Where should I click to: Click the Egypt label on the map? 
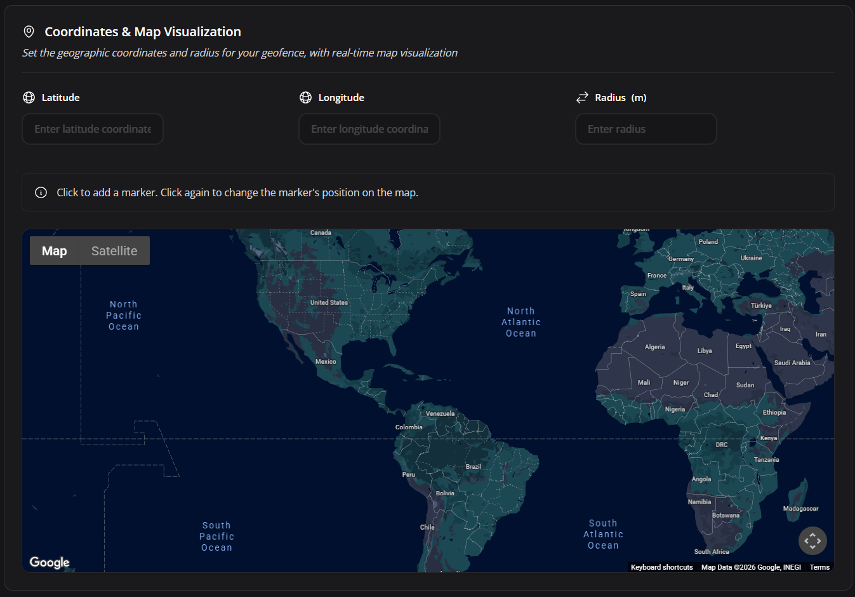(743, 346)
